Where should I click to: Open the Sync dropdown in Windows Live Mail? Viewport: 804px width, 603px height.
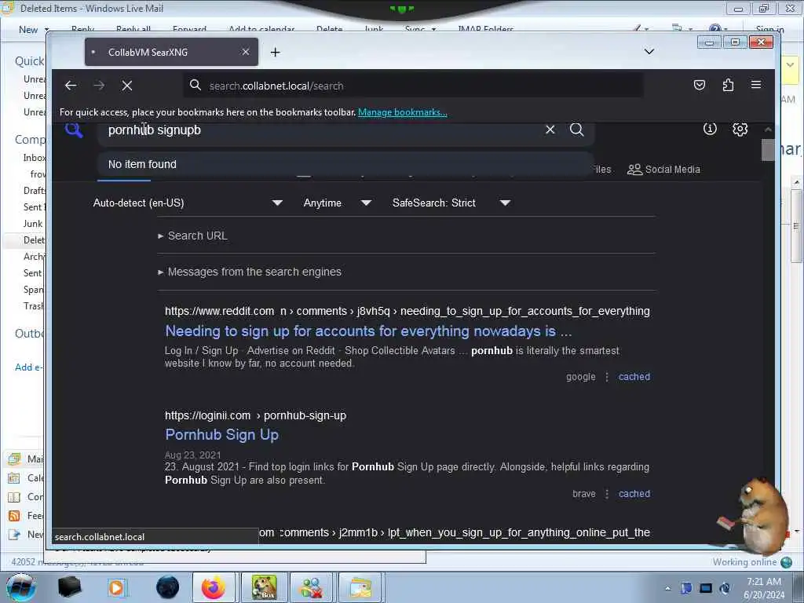pyautogui.click(x=420, y=29)
